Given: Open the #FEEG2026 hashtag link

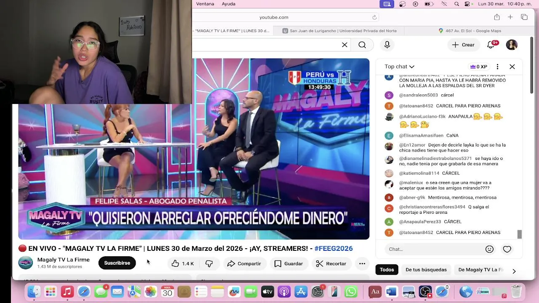Looking at the screenshot, I should [334, 248].
